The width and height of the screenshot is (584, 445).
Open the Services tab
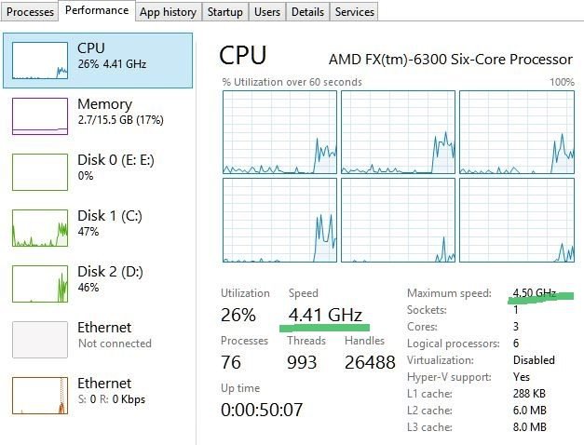(354, 12)
